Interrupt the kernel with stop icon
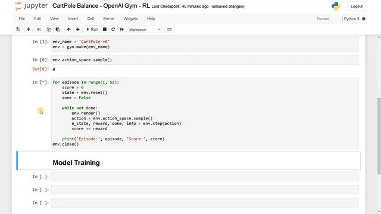This screenshot has height=214, width=381. click(x=105, y=29)
